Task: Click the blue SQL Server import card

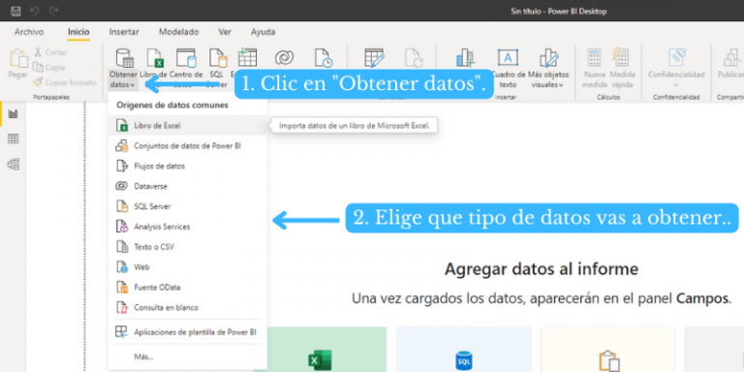Action: pyautogui.click(x=464, y=349)
